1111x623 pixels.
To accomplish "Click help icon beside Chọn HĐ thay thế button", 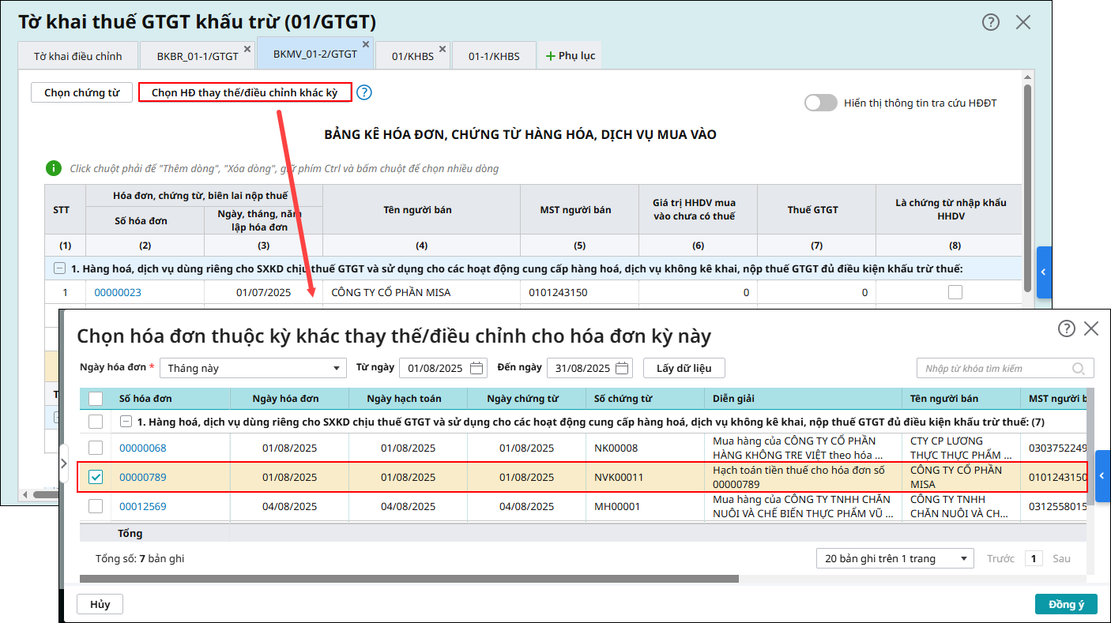I will [x=363, y=92].
